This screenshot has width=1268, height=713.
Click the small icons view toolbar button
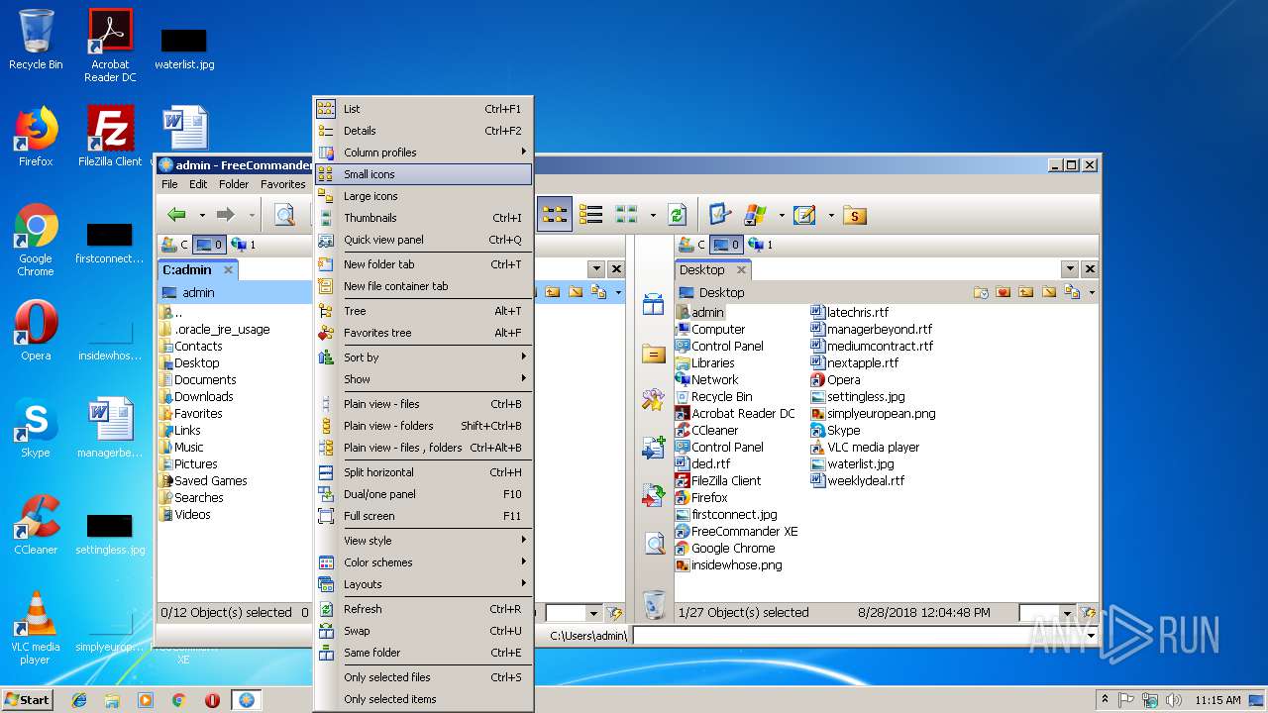click(x=555, y=214)
